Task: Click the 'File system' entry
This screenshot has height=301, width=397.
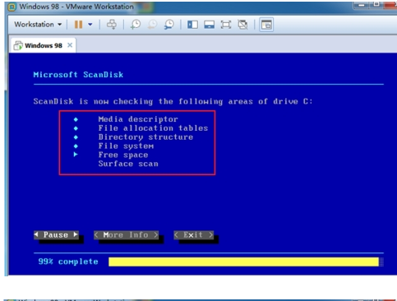Action: point(126,146)
